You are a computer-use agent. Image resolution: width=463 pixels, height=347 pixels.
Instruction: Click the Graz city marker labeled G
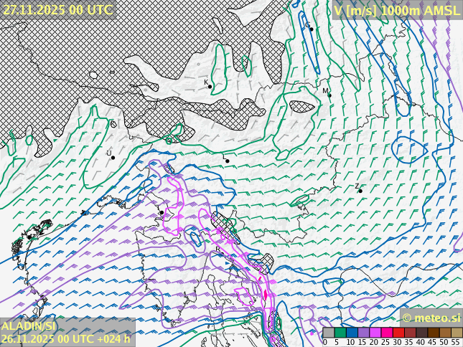point(311,29)
